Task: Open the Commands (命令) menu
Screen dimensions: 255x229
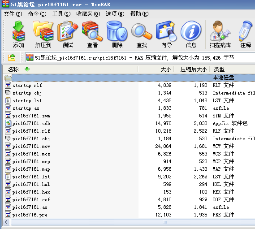Action: (37, 14)
